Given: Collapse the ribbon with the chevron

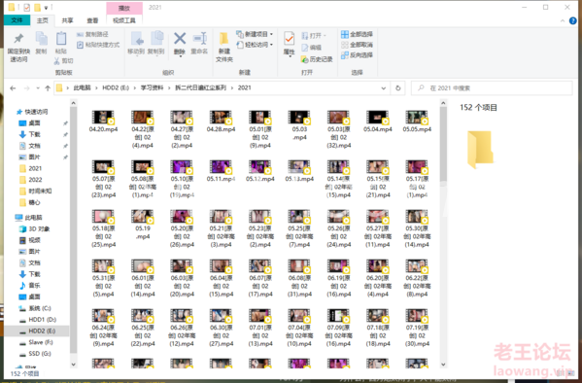Looking at the screenshot, I should point(563,21).
